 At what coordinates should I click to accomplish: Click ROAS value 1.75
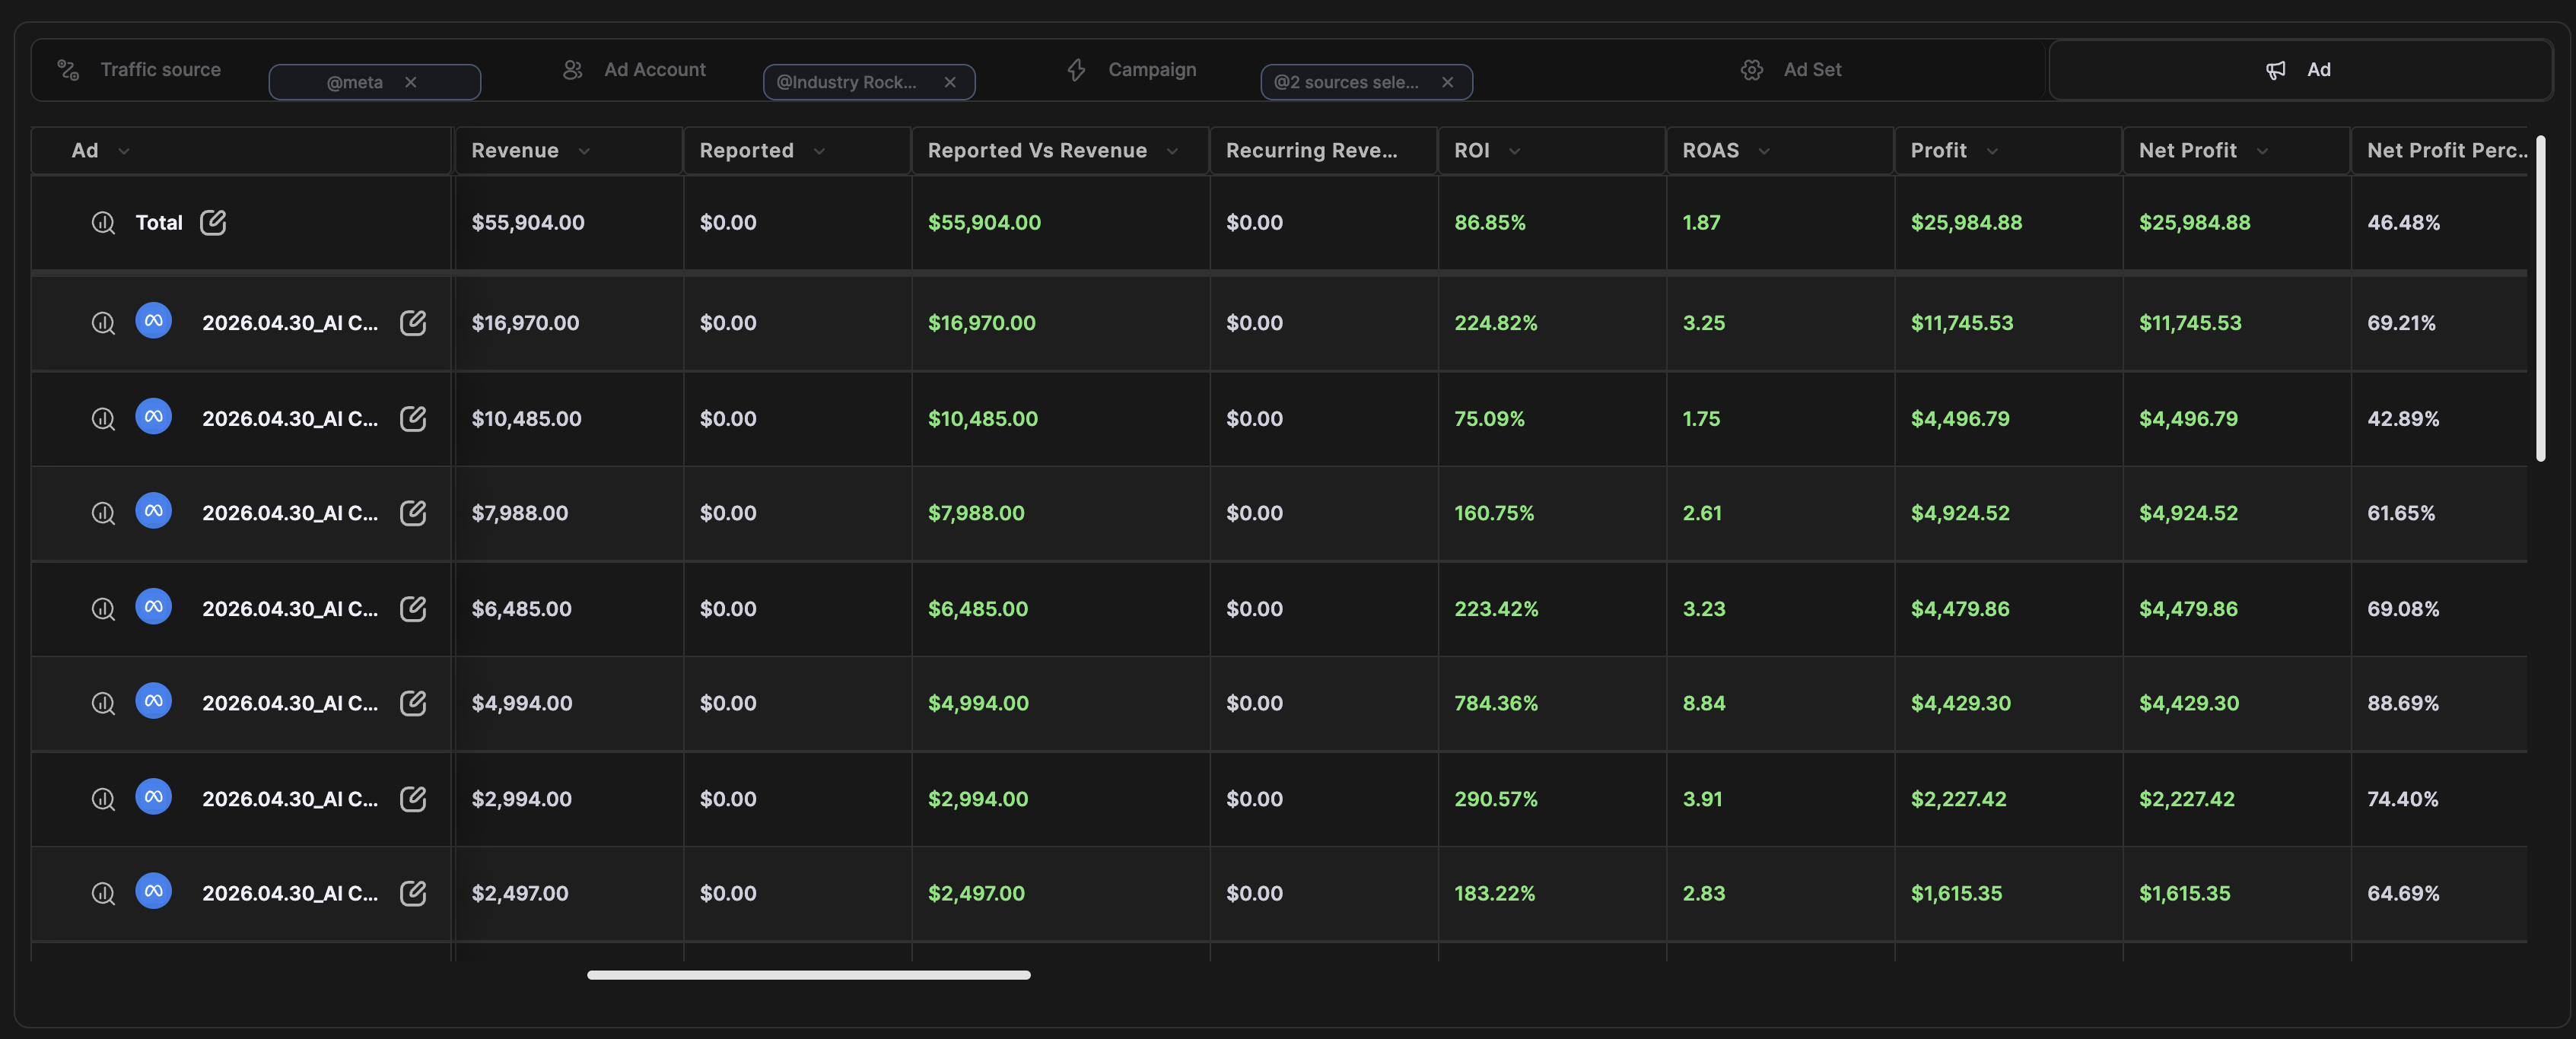[1701, 419]
